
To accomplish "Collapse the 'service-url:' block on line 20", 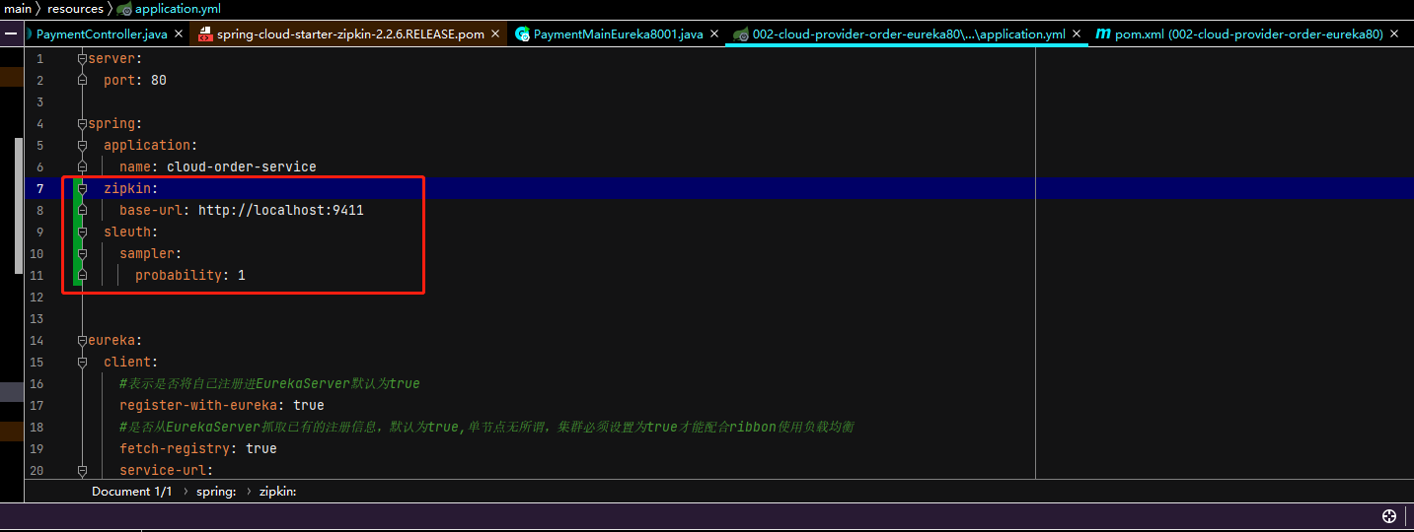I will pos(83,471).
